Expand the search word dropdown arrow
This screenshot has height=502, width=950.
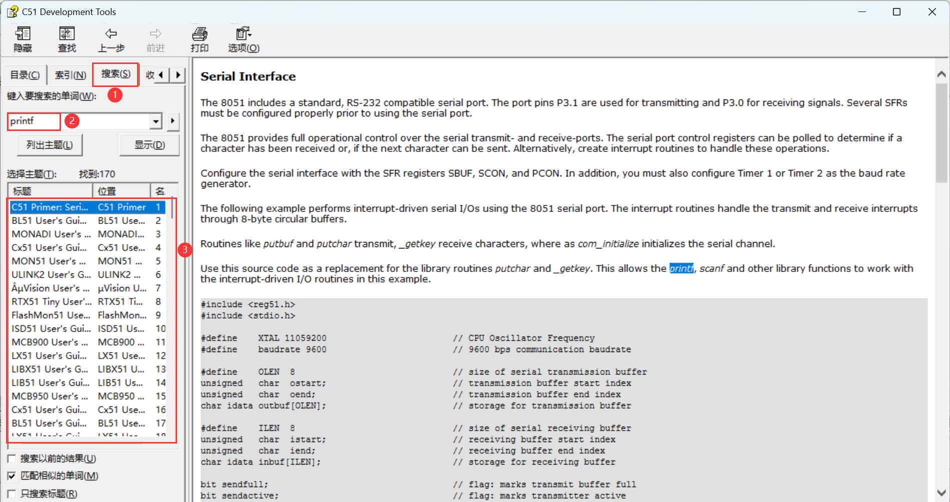pyautogui.click(x=156, y=121)
